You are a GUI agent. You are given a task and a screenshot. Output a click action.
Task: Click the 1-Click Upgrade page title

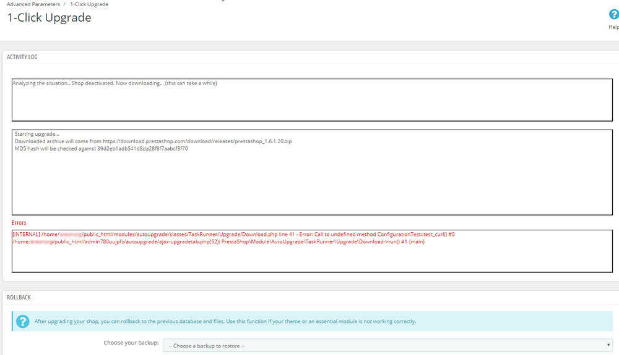point(50,18)
